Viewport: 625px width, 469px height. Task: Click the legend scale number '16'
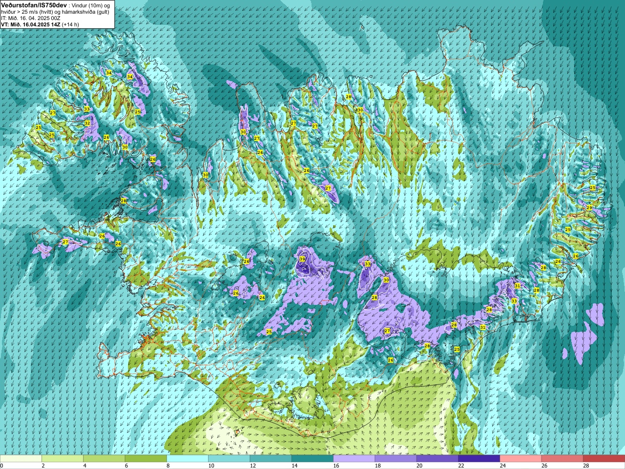pyautogui.click(x=336, y=466)
